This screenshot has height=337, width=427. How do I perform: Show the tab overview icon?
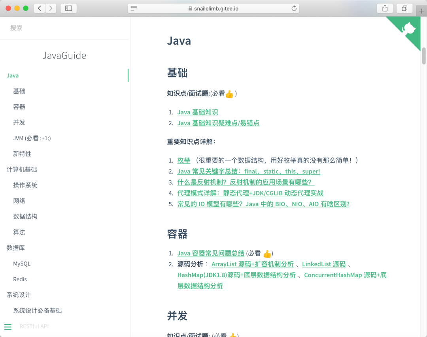point(404,8)
